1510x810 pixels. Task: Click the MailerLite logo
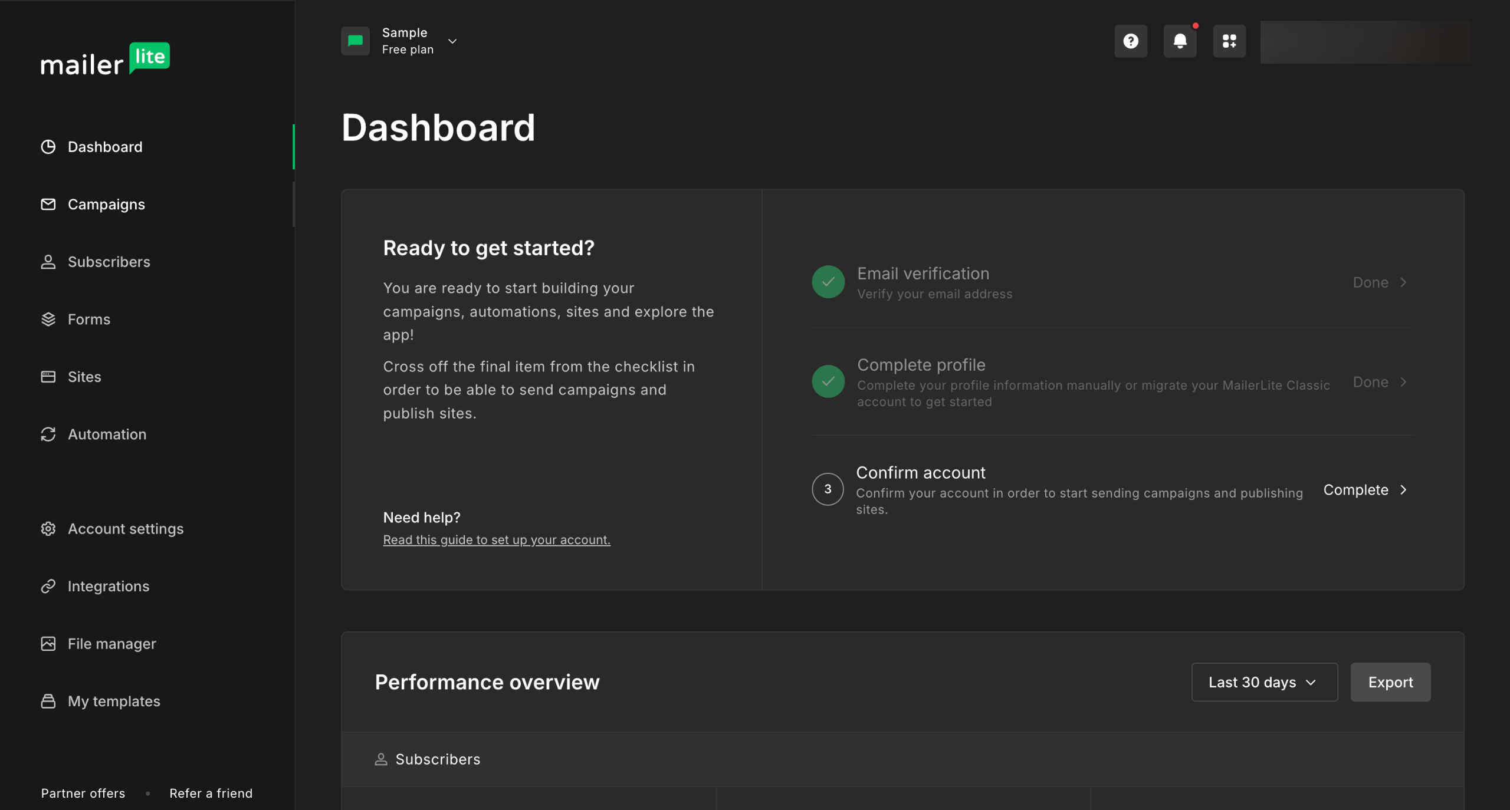tap(105, 60)
